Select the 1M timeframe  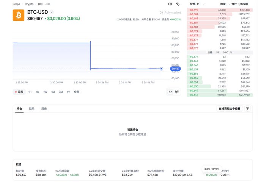[x=53, y=92]
